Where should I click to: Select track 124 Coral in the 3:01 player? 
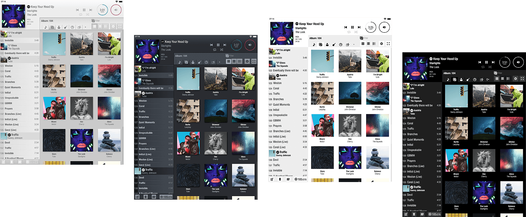20,71
